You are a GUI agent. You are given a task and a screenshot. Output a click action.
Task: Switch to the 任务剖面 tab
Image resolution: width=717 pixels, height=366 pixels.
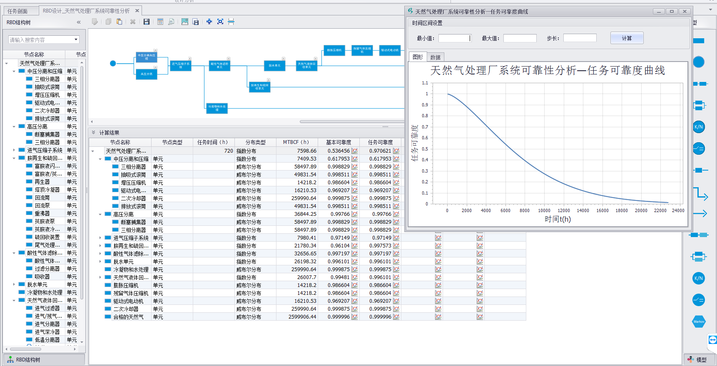click(x=17, y=11)
